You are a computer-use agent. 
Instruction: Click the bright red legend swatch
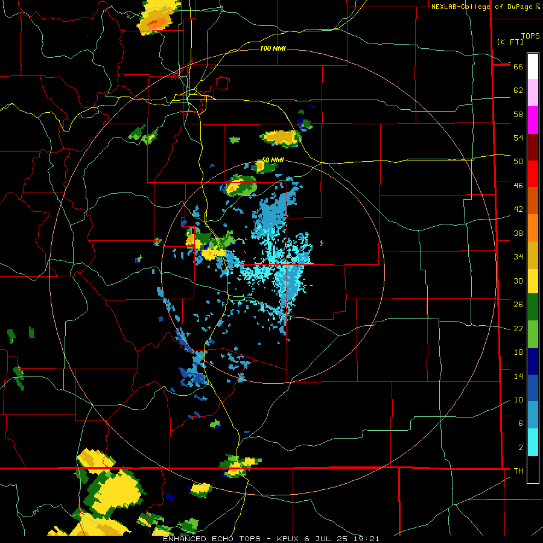click(533, 174)
